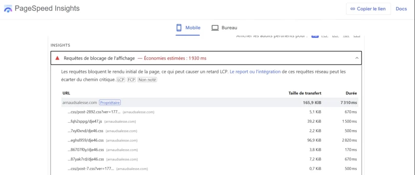This screenshot has height=175, width=415.
Task: Open Le report ou l'intégration link
Action: [x=255, y=72]
